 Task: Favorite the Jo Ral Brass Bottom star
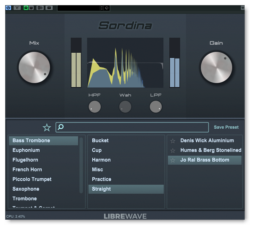pos(173,160)
